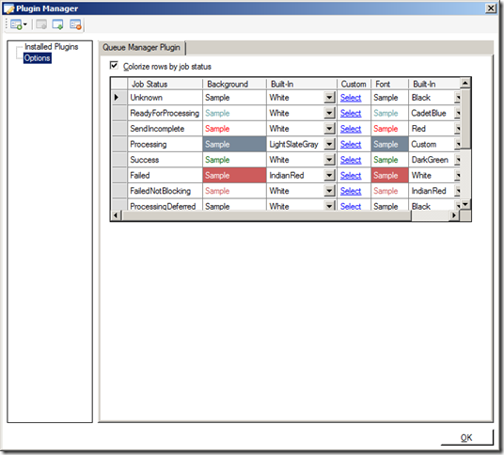Image resolution: width=504 pixels, height=455 pixels.
Task: Toggle Colorize rows by job status checkbox
Action: pyautogui.click(x=114, y=66)
